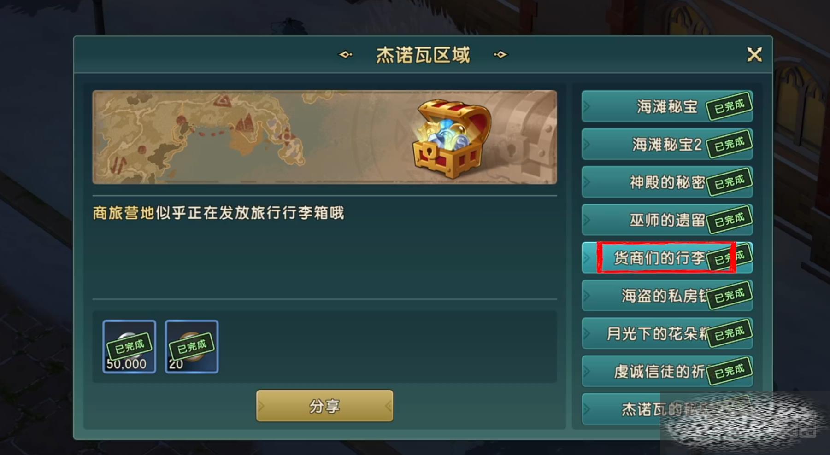Screen dimensions: 830x455
Task: Open the 海盗的私房钱 quest entry
Action: coord(667,295)
